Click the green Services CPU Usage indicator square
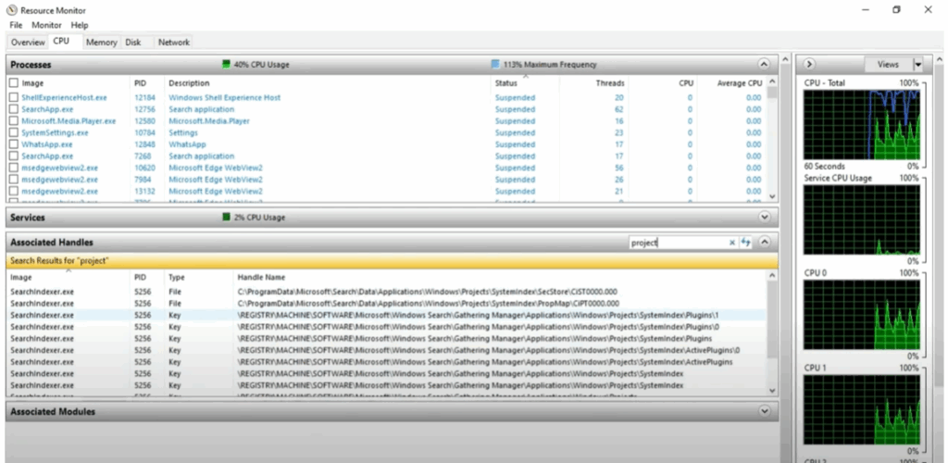Screen dimensions: 948x463 tap(227, 217)
